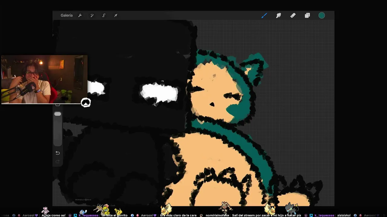Click the streamer webcam overlay
Screen dimensions: 387x217
click(x=44, y=79)
